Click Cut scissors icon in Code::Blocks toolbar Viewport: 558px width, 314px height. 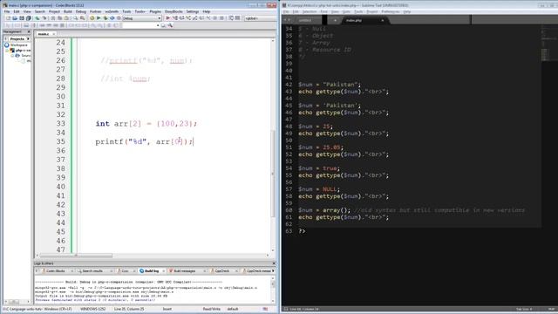53,18
